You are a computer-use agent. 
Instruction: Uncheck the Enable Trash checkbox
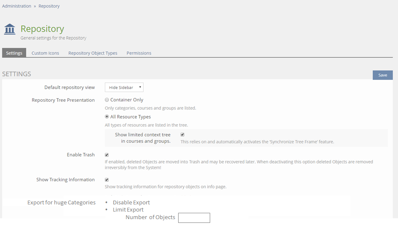coord(107,155)
